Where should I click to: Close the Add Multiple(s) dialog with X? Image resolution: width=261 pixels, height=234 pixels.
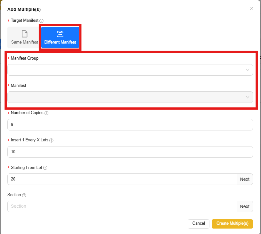click(252, 9)
